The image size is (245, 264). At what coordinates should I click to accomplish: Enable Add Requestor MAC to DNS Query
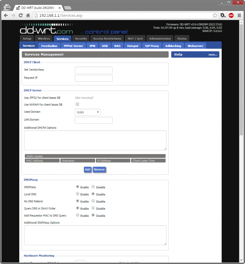[x=78, y=215]
